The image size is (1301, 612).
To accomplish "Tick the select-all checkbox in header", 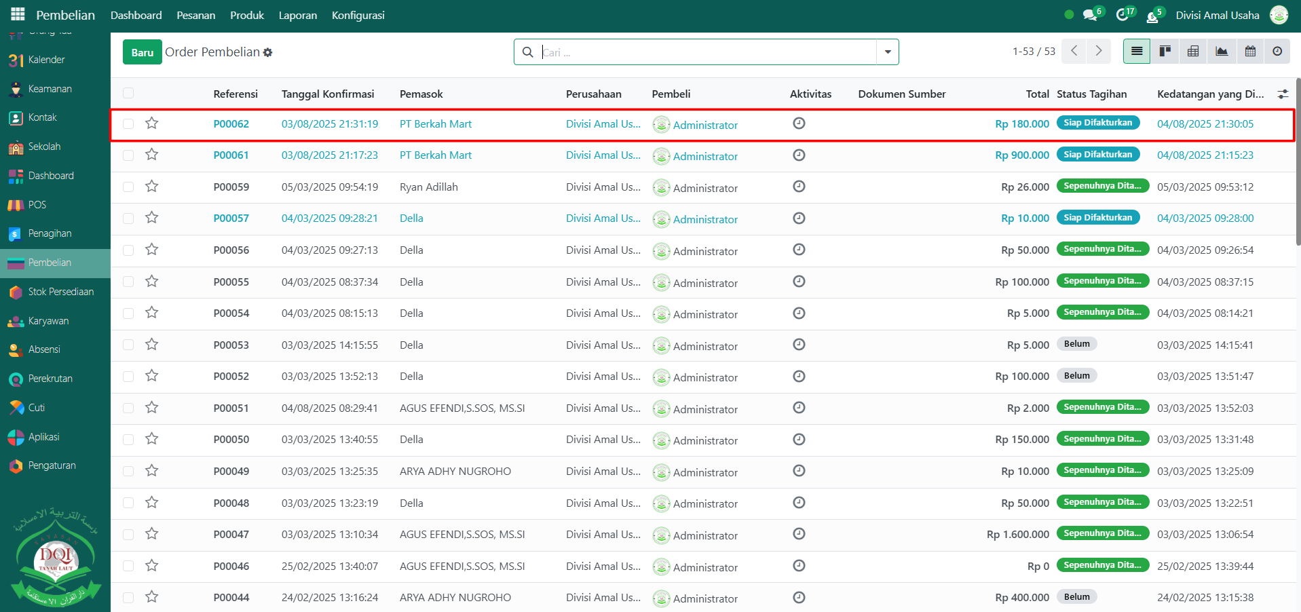I will coord(128,94).
